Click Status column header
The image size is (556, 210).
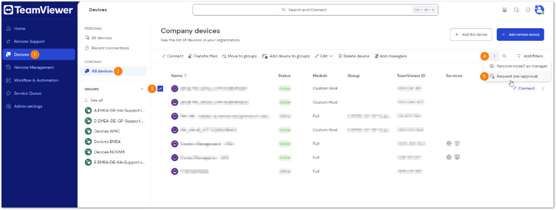285,76
